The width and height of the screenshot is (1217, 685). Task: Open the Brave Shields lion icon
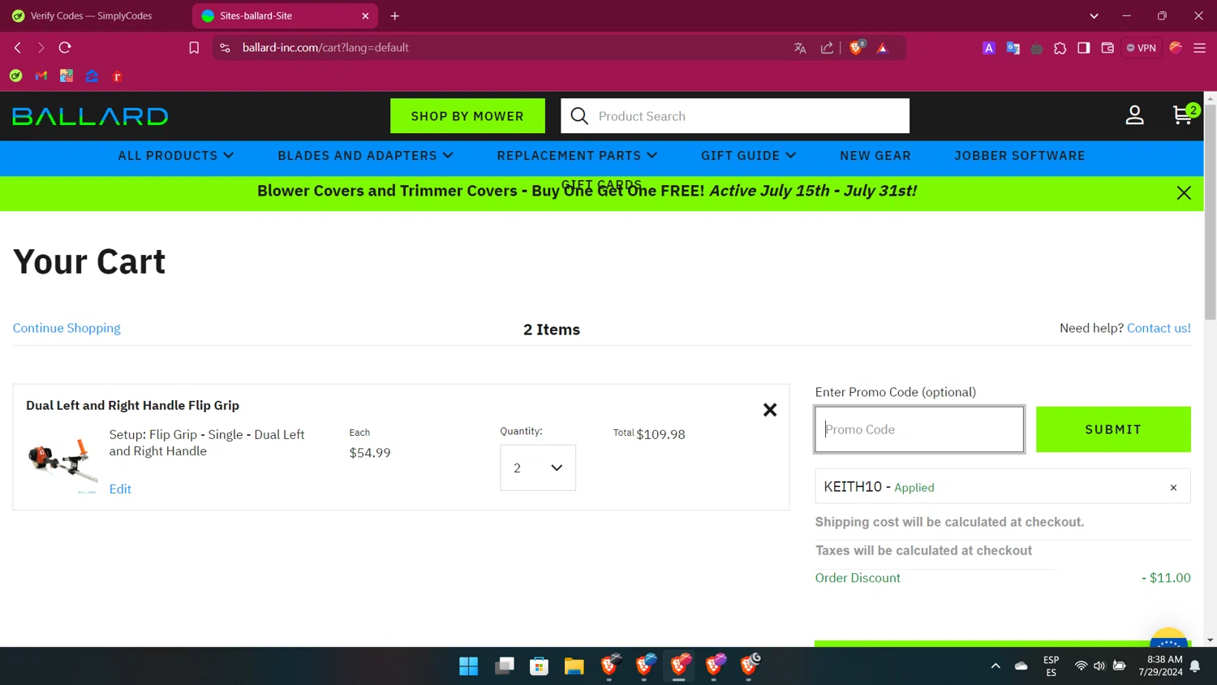(857, 47)
